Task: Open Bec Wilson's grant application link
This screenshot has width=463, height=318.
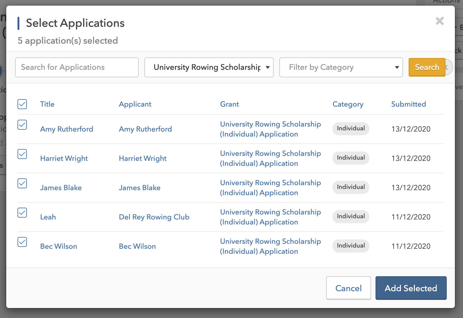Action: pos(270,246)
